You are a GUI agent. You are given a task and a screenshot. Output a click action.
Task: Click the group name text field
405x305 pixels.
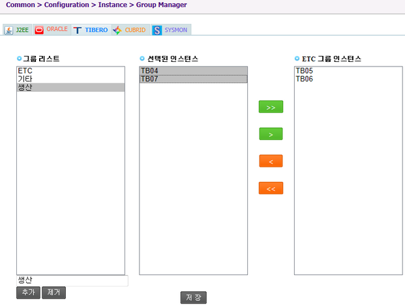click(x=72, y=280)
